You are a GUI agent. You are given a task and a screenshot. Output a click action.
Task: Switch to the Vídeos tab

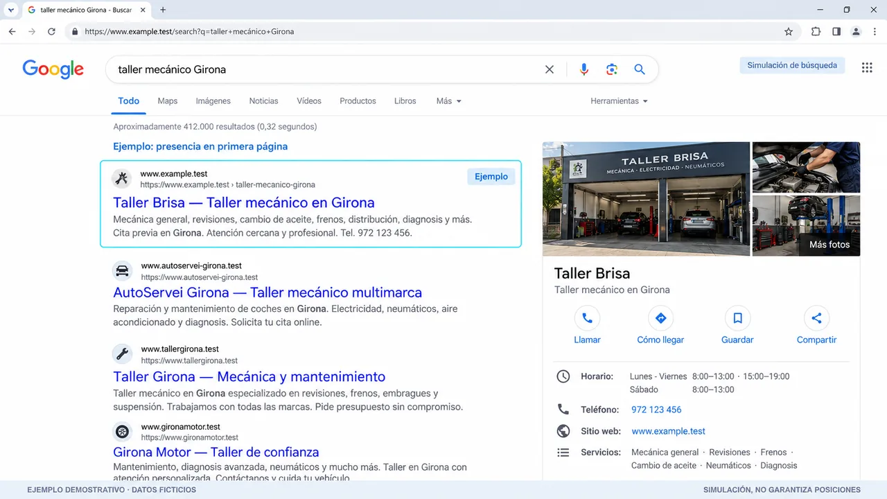[x=309, y=101]
